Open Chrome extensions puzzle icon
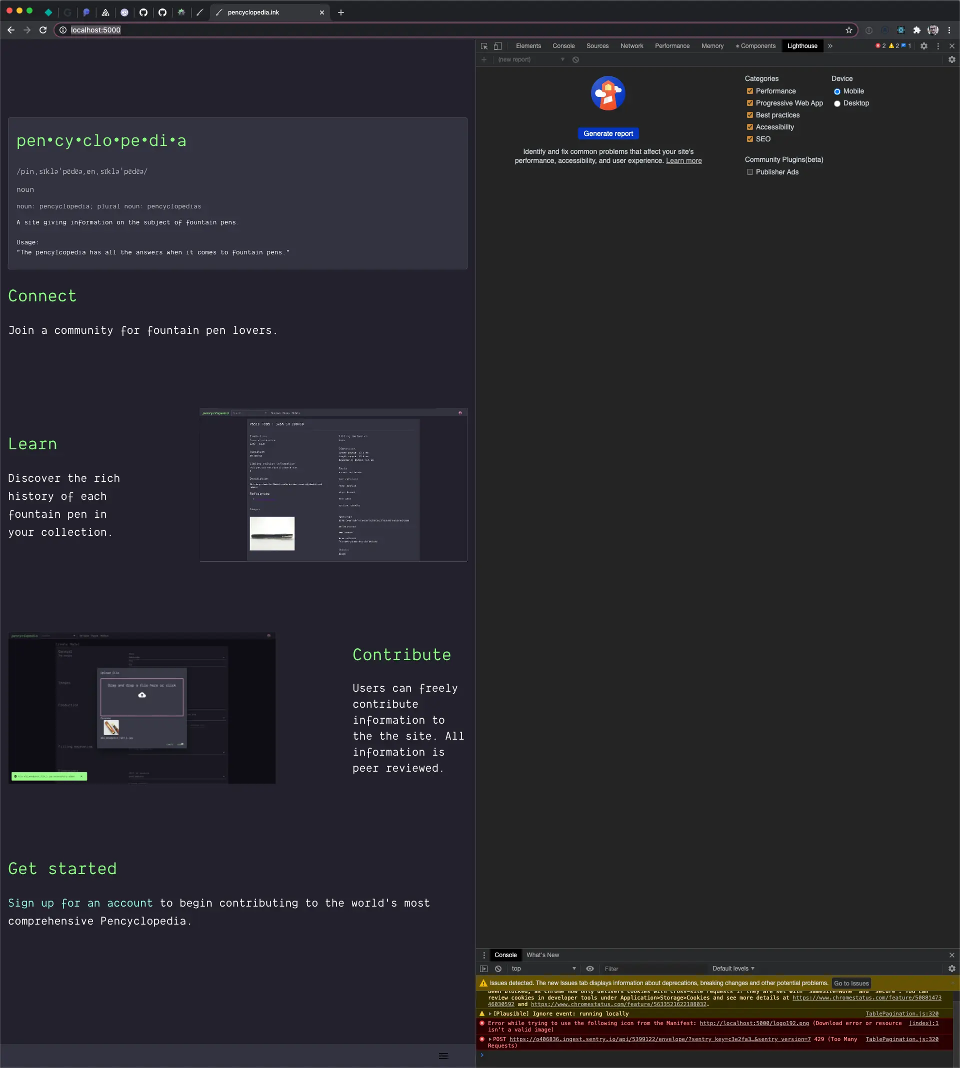 click(x=916, y=30)
